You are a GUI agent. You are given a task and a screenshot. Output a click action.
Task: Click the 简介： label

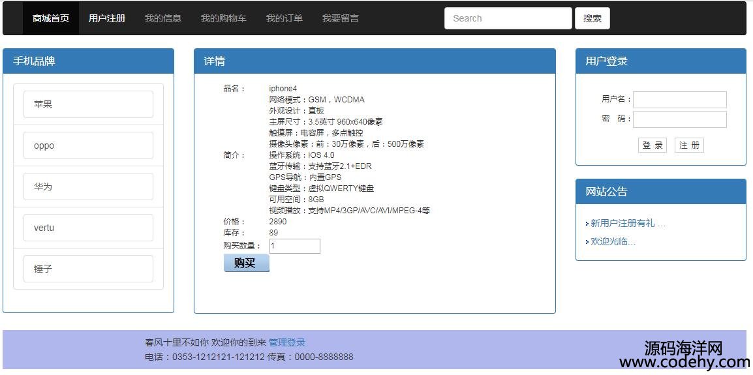point(234,155)
